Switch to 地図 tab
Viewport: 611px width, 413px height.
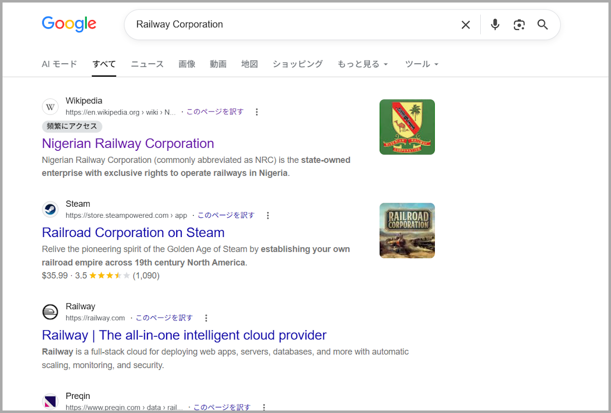coord(249,64)
